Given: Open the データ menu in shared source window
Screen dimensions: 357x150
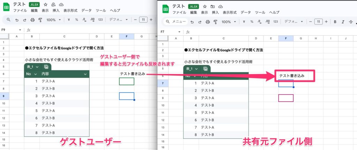Looking at the screenshot, I should click(245, 12).
